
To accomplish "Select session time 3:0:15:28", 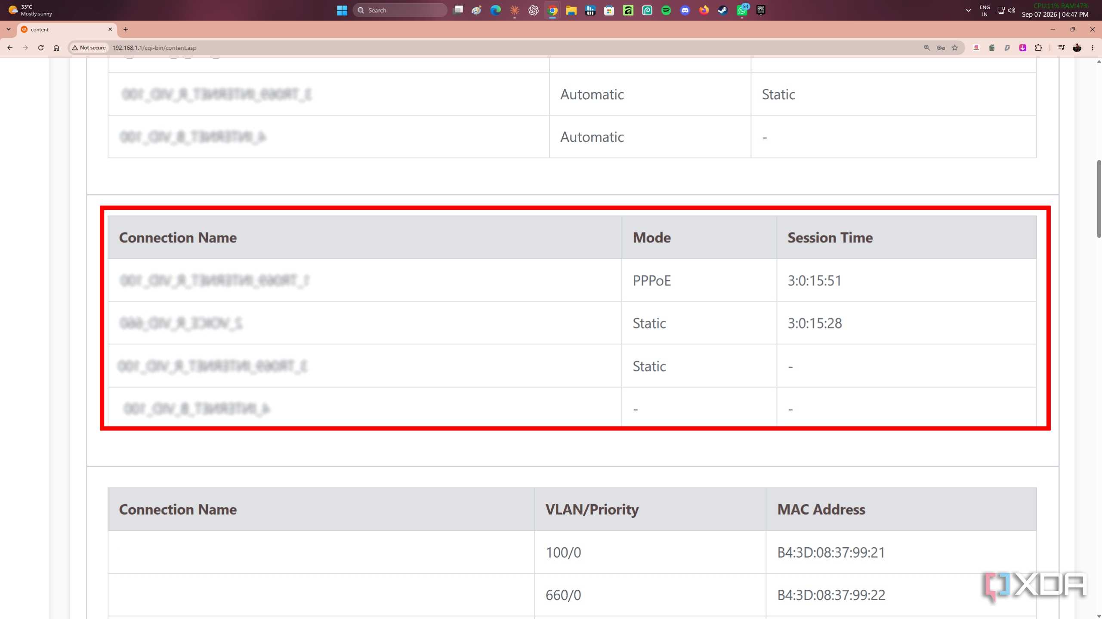I will 815,323.
